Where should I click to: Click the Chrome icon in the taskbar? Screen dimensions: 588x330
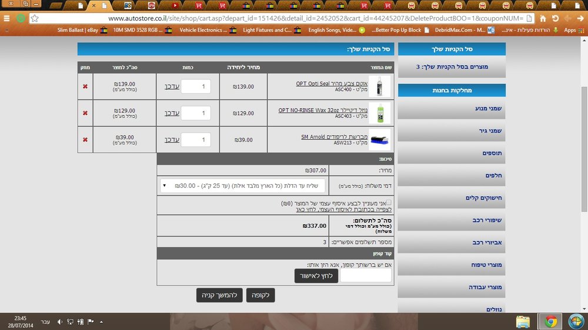(x=551, y=321)
